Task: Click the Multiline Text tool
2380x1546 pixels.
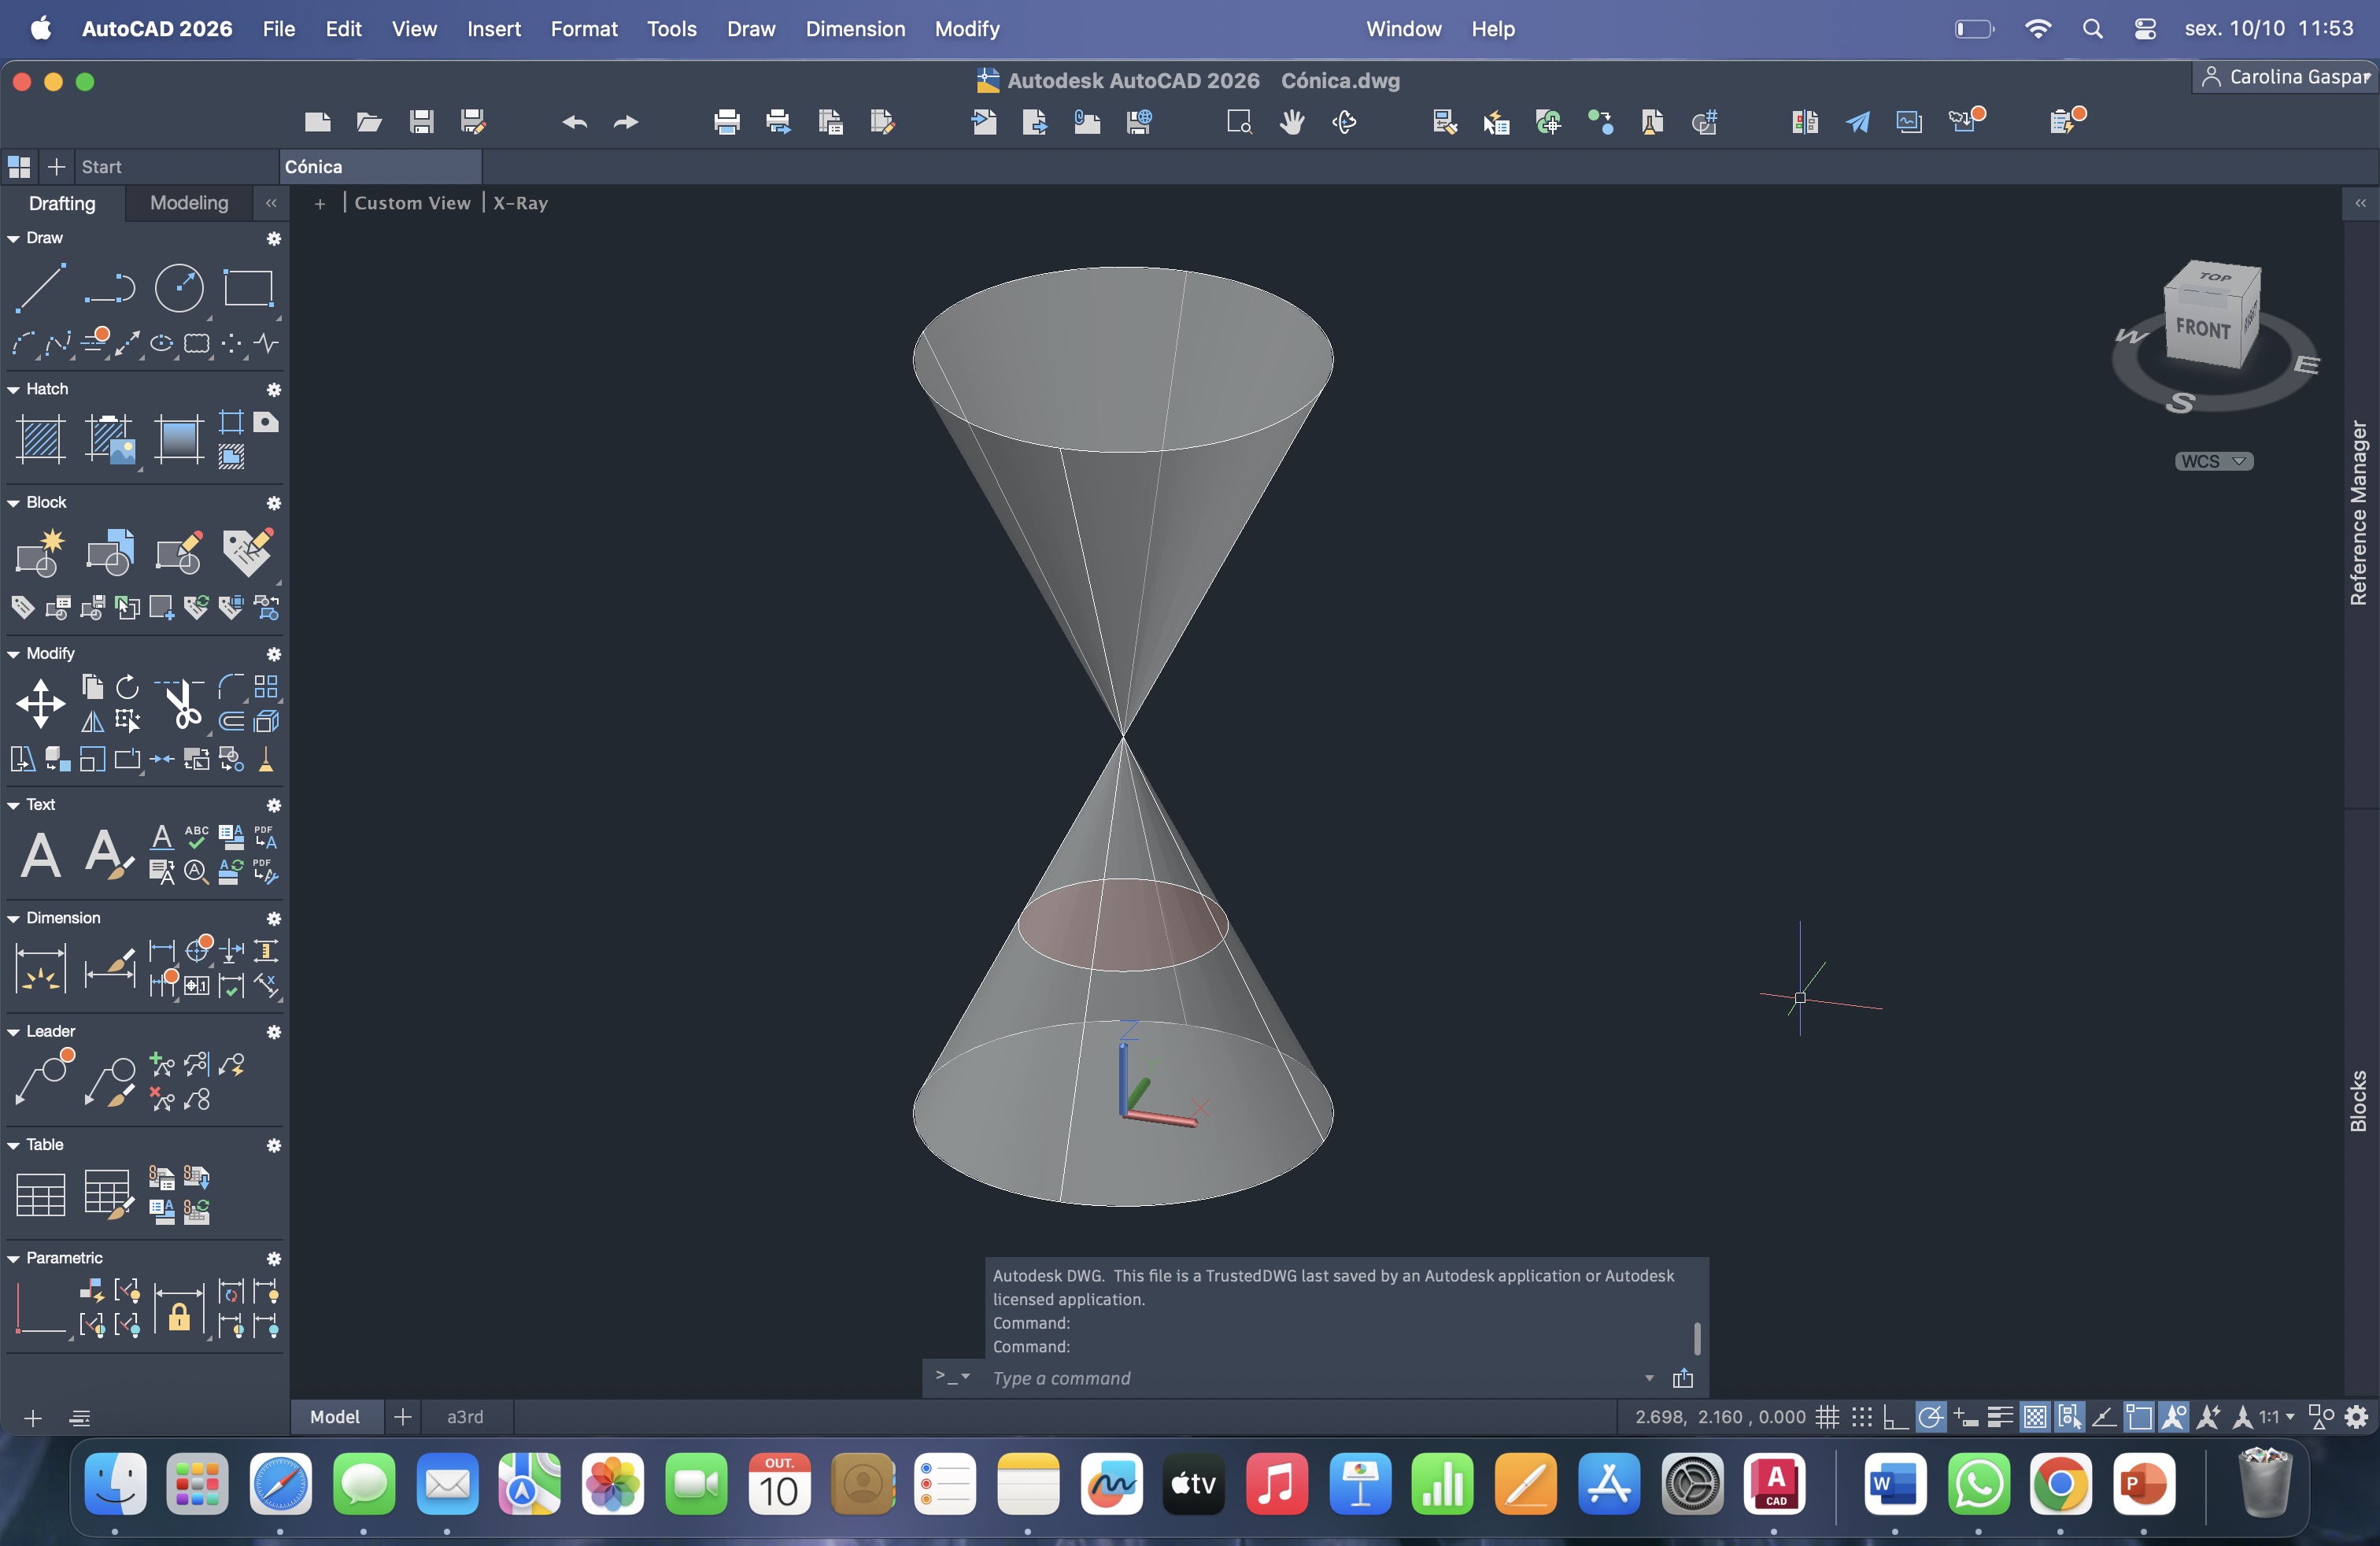Action: click(40, 855)
